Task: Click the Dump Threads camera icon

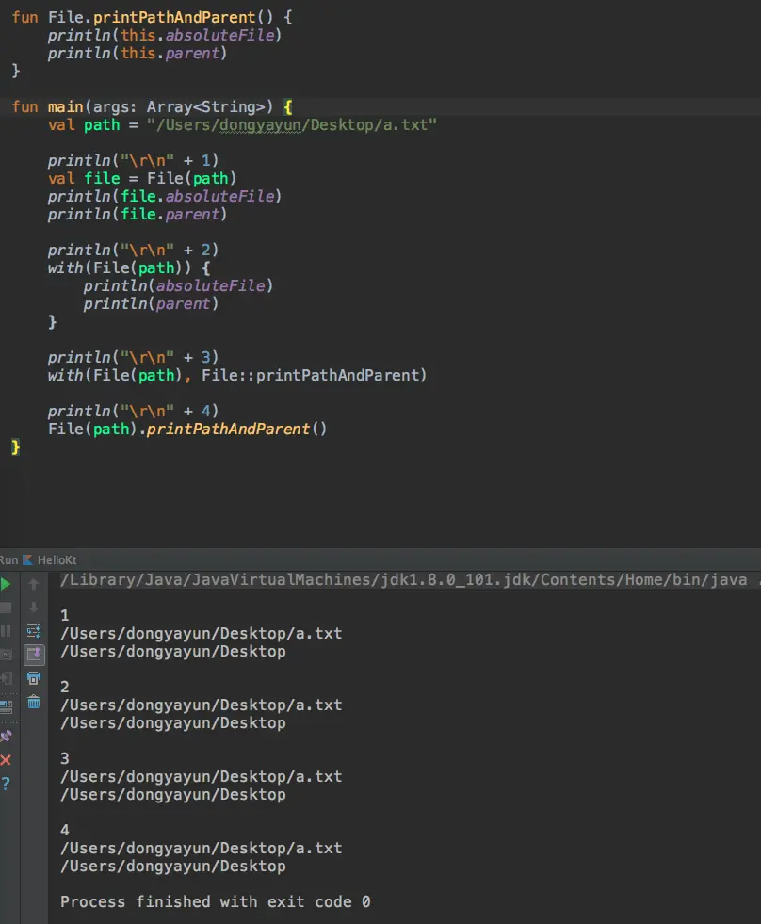Action: (x=6, y=655)
